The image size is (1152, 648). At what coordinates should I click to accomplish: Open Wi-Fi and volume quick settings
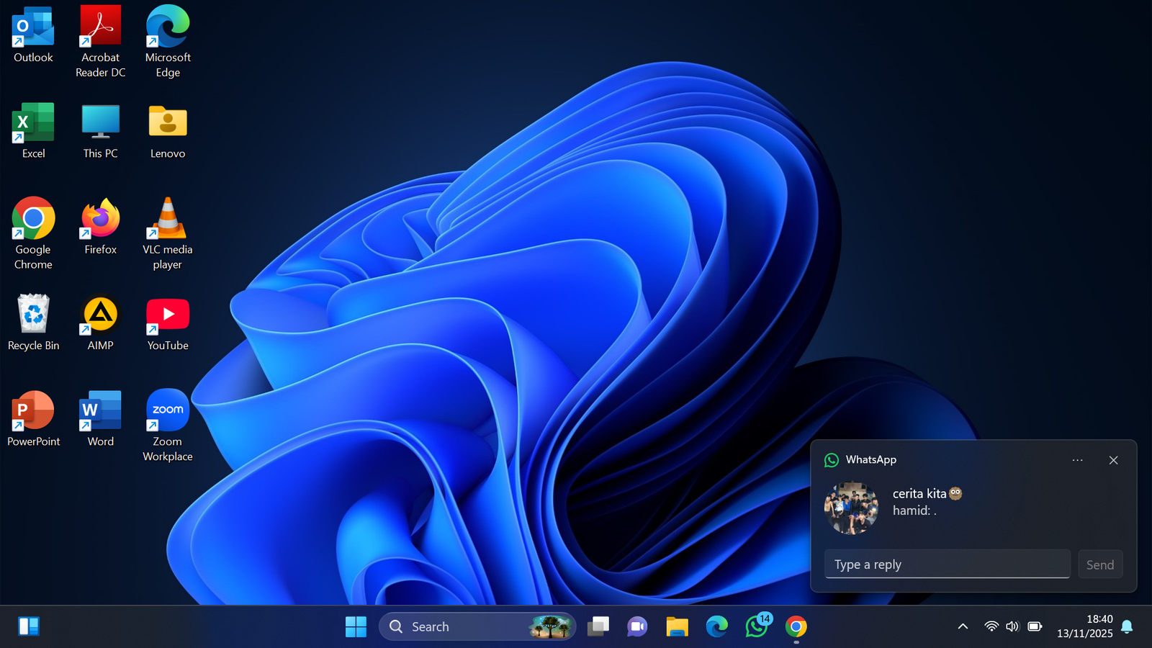coord(1013,626)
